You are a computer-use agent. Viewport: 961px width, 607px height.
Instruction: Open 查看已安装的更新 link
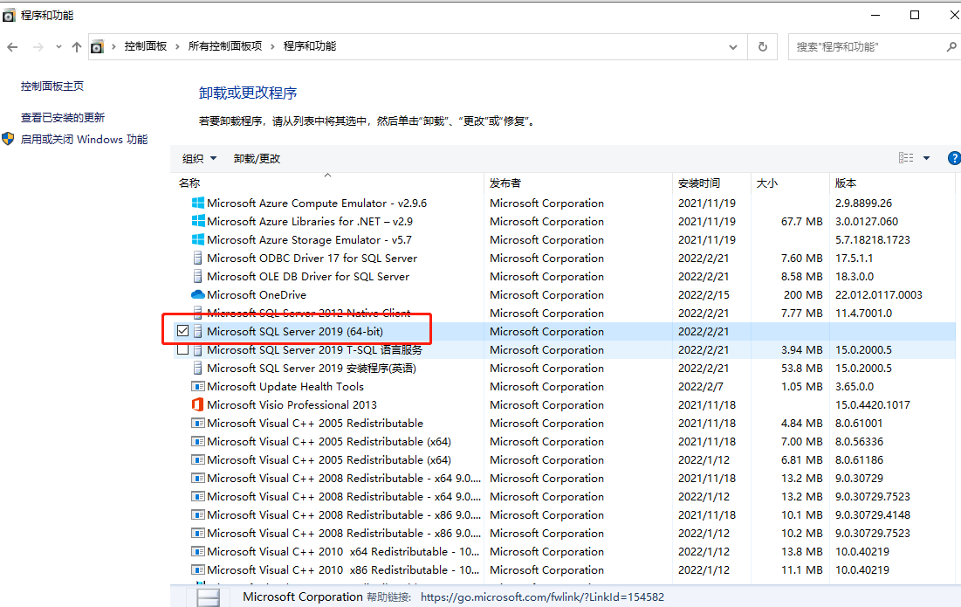point(63,118)
